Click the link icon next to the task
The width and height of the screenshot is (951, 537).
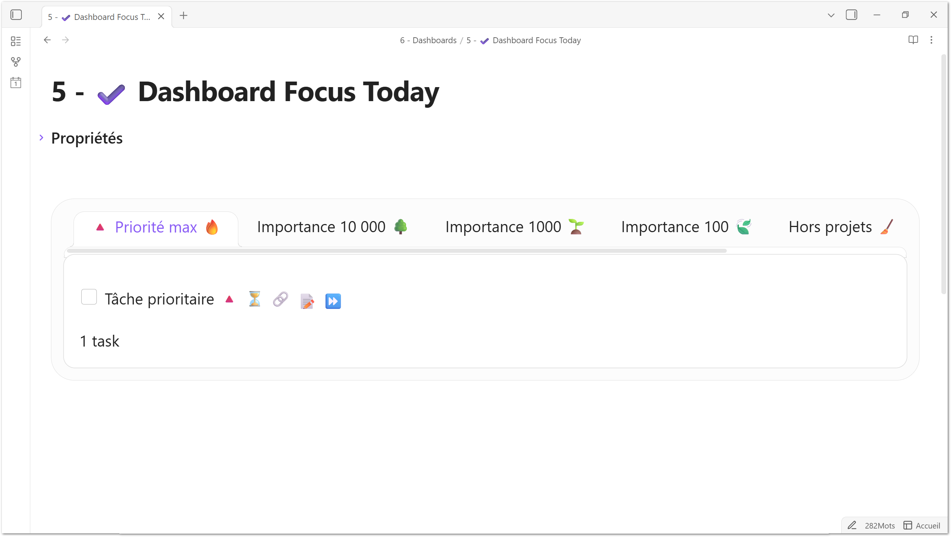coord(280,299)
